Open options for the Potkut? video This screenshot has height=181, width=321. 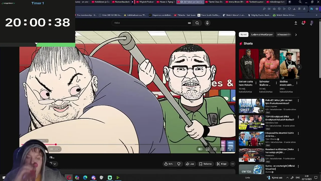298,101
